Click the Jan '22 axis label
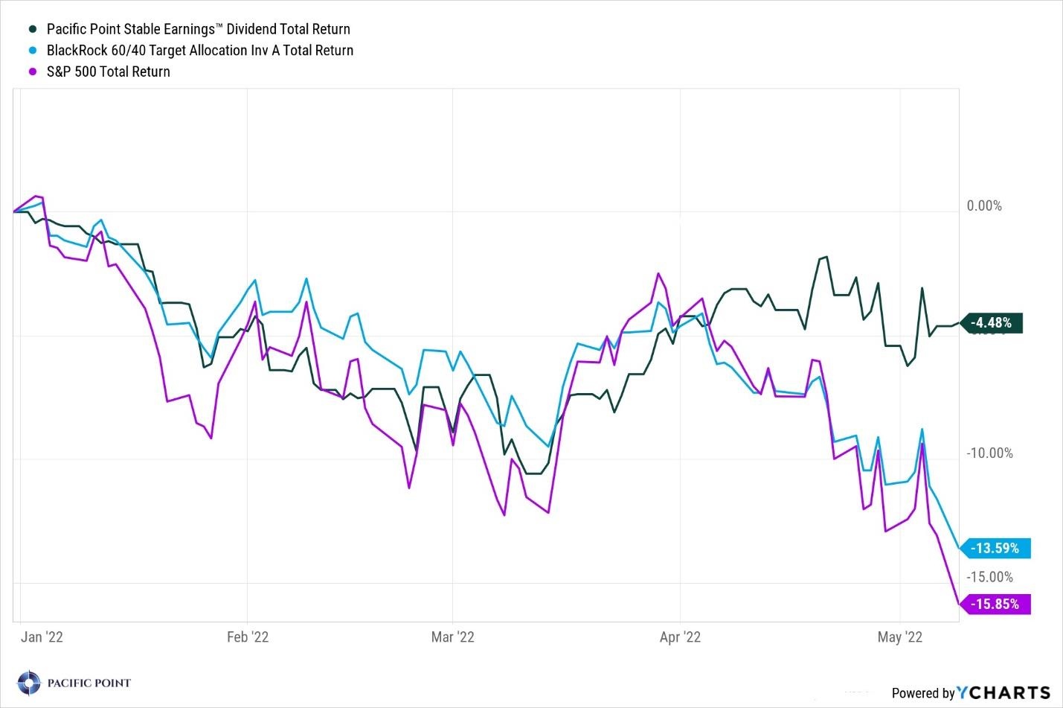The image size is (1063, 708). [x=42, y=637]
